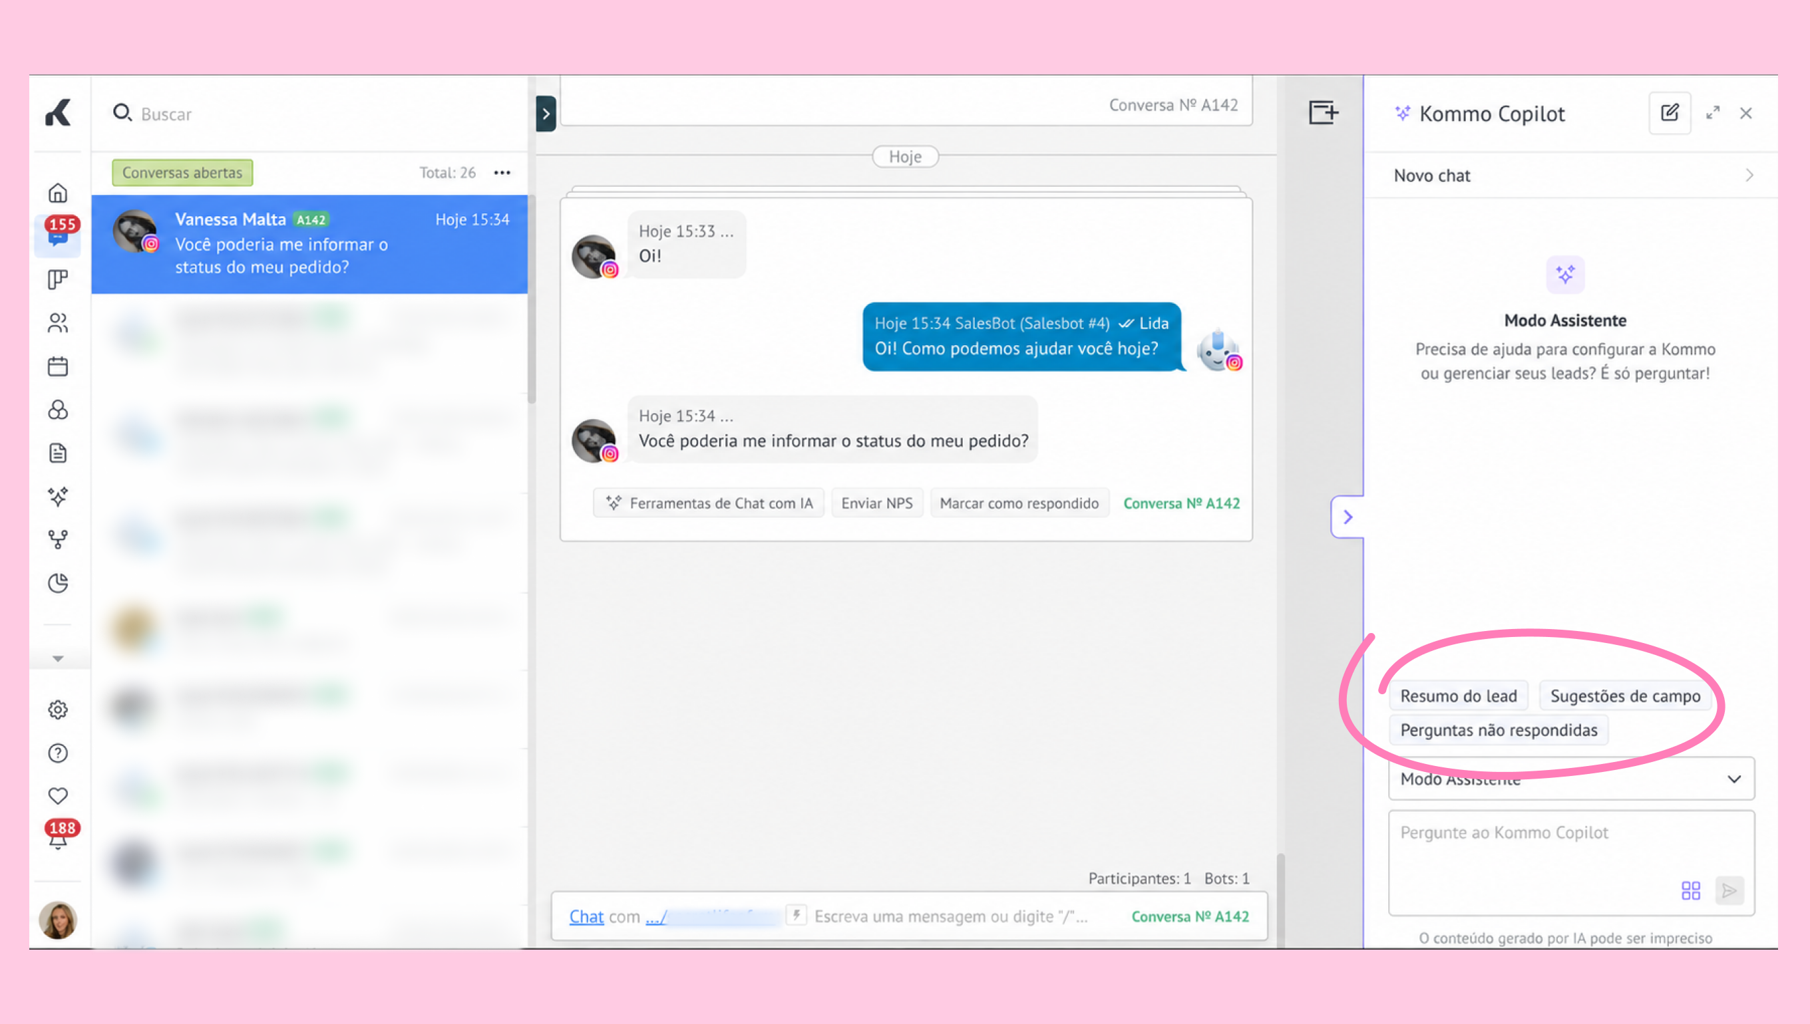Click Marcar como respondido
This screenshot has height=1024, width=1810.
tap(1019, 503)
